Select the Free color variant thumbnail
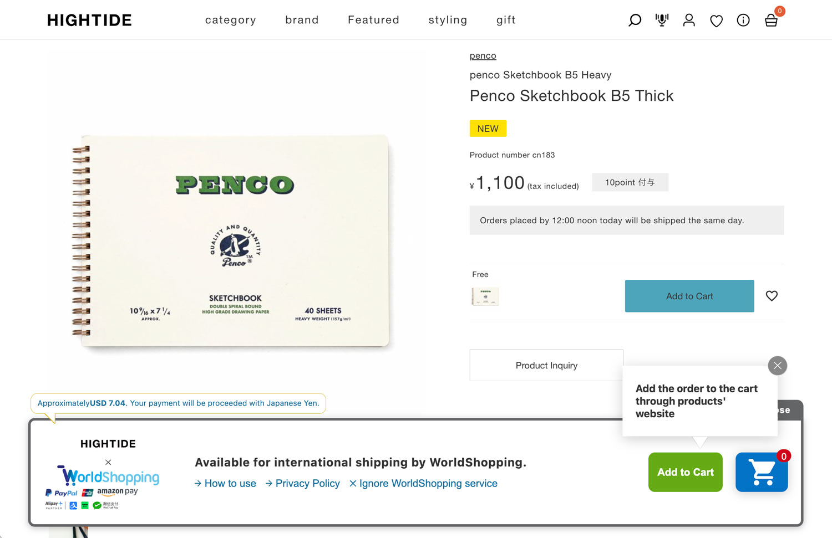832x538 pixels. (485, 296)
